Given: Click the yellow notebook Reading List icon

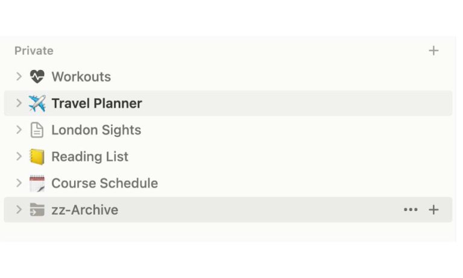Looking at the screenshot, I should click(x=37, y=157).
